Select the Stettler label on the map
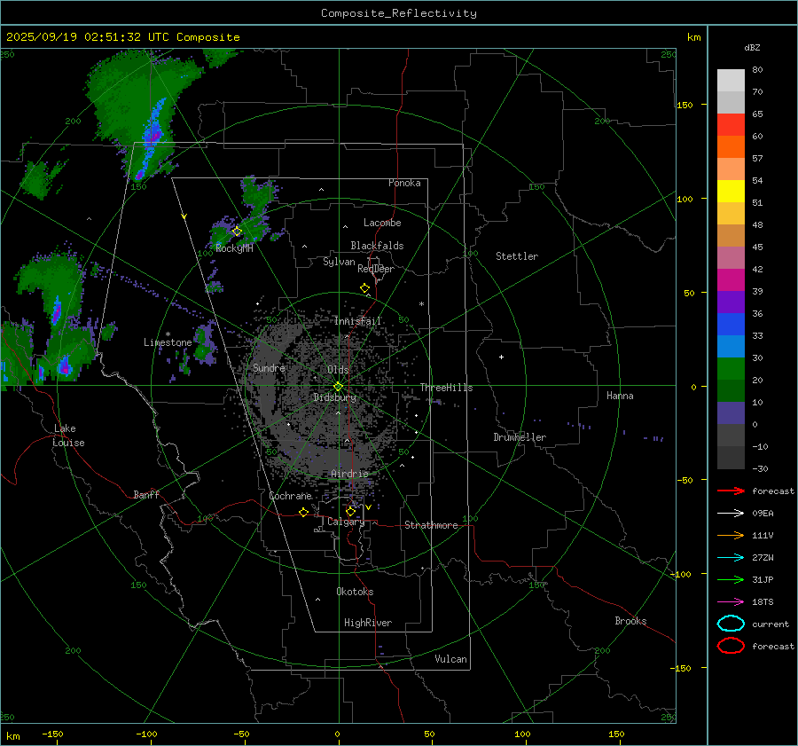 [517, 256]
